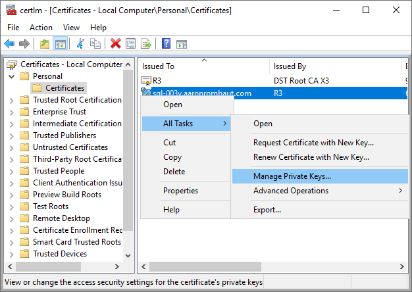Toggle the Show/Hide Console Tree icon
The height and width of the screenshot is (292, 412).
[x=60, y=44]
